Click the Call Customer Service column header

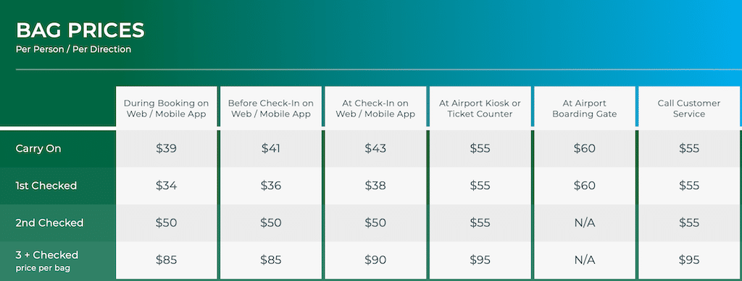click(x=689, y=108)
